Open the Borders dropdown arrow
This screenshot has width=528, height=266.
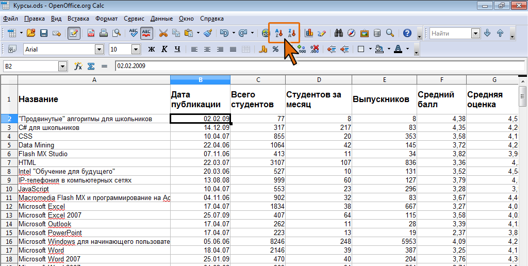tap(370, 49)
